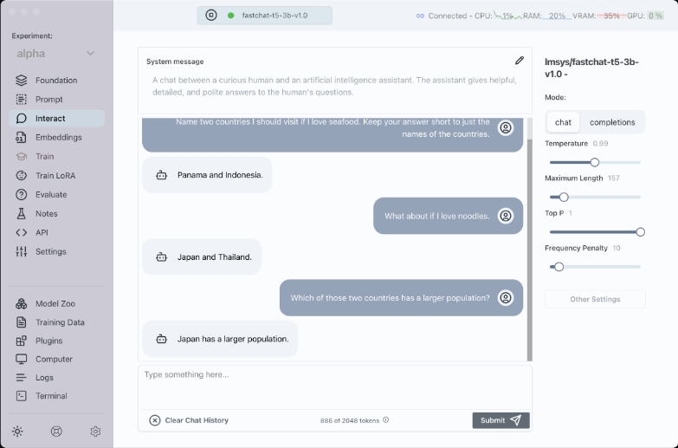Adjust the Temperature slider handle

(x=594, y=162)
